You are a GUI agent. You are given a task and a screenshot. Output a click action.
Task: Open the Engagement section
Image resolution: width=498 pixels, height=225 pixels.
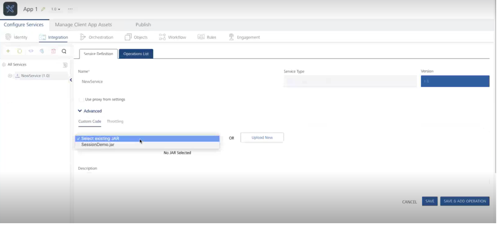pos(244,37)
